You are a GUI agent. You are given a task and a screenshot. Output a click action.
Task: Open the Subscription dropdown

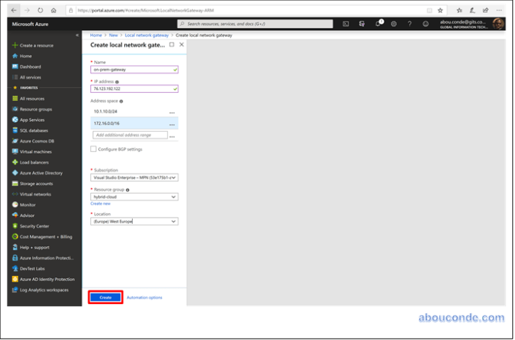[x=134, y=177]
